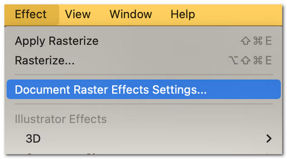Click the separator line below Rasterize...
The width and height of the screenshot is (287, 159).
(143, 75)
